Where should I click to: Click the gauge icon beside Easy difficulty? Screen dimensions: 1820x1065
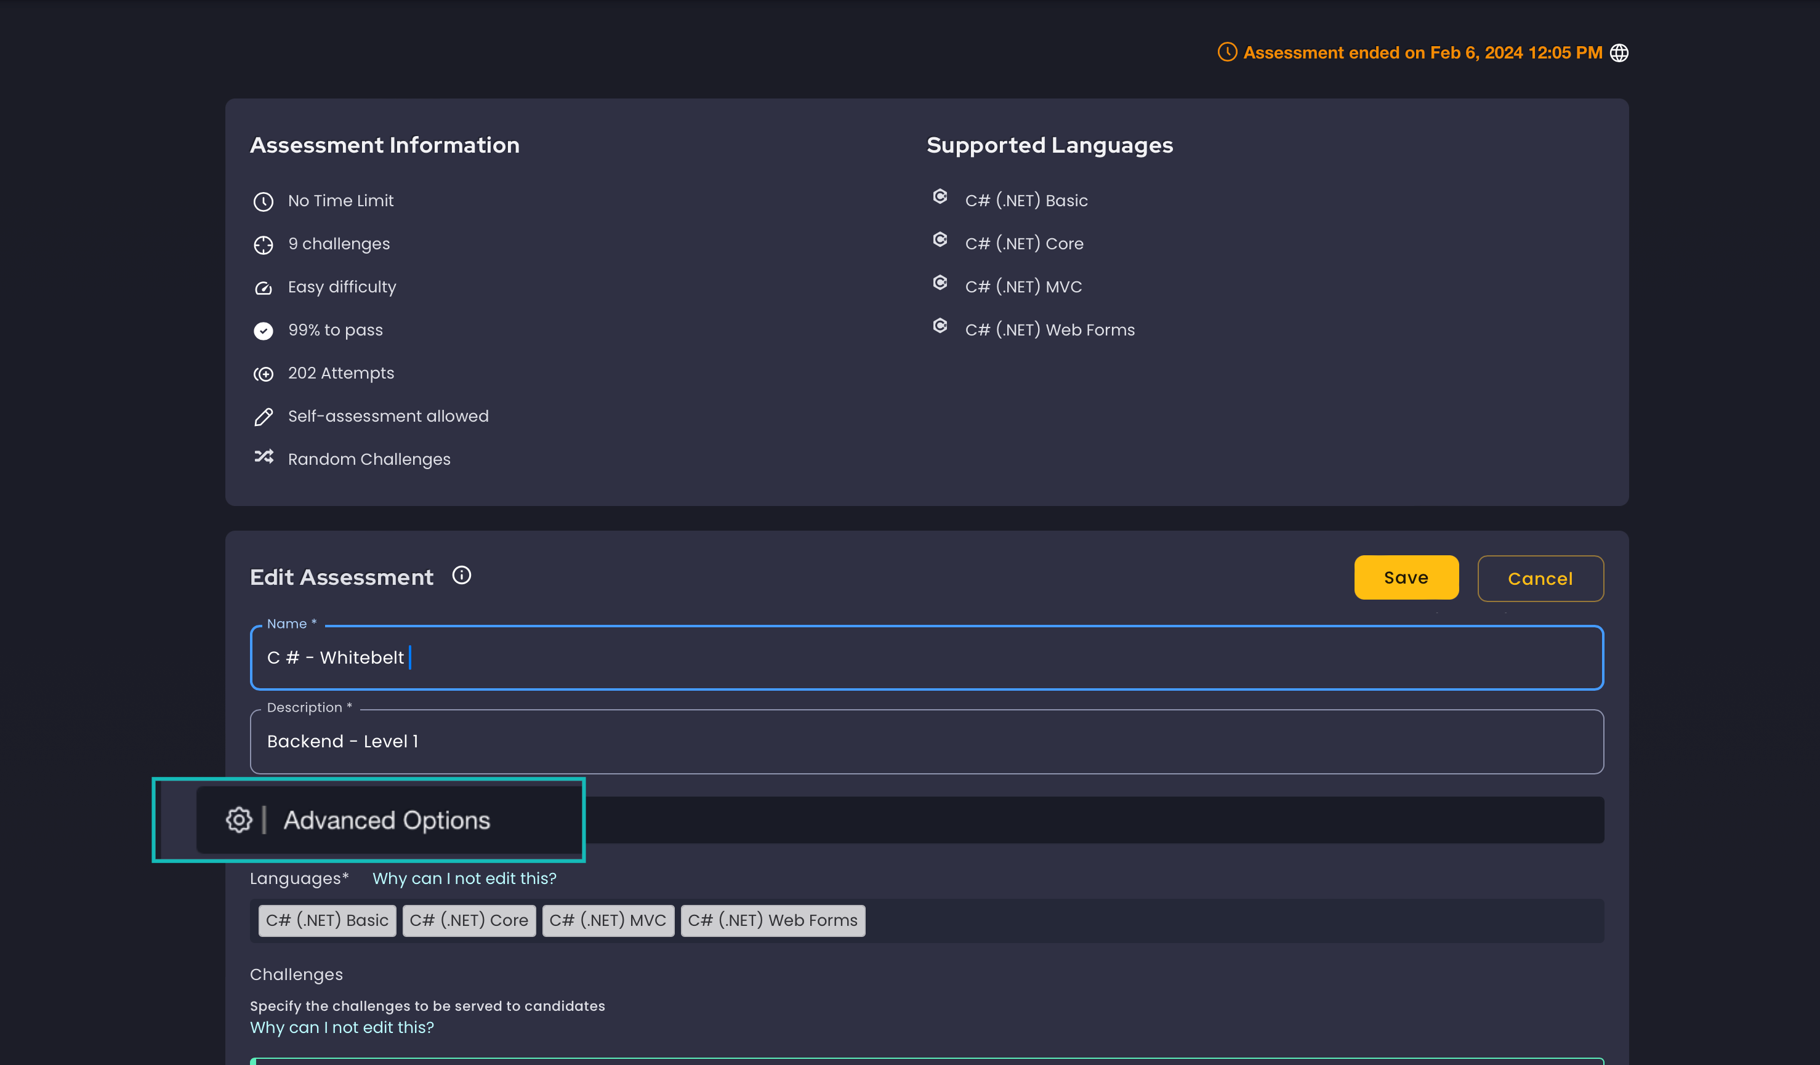click(x=263, y=288)
